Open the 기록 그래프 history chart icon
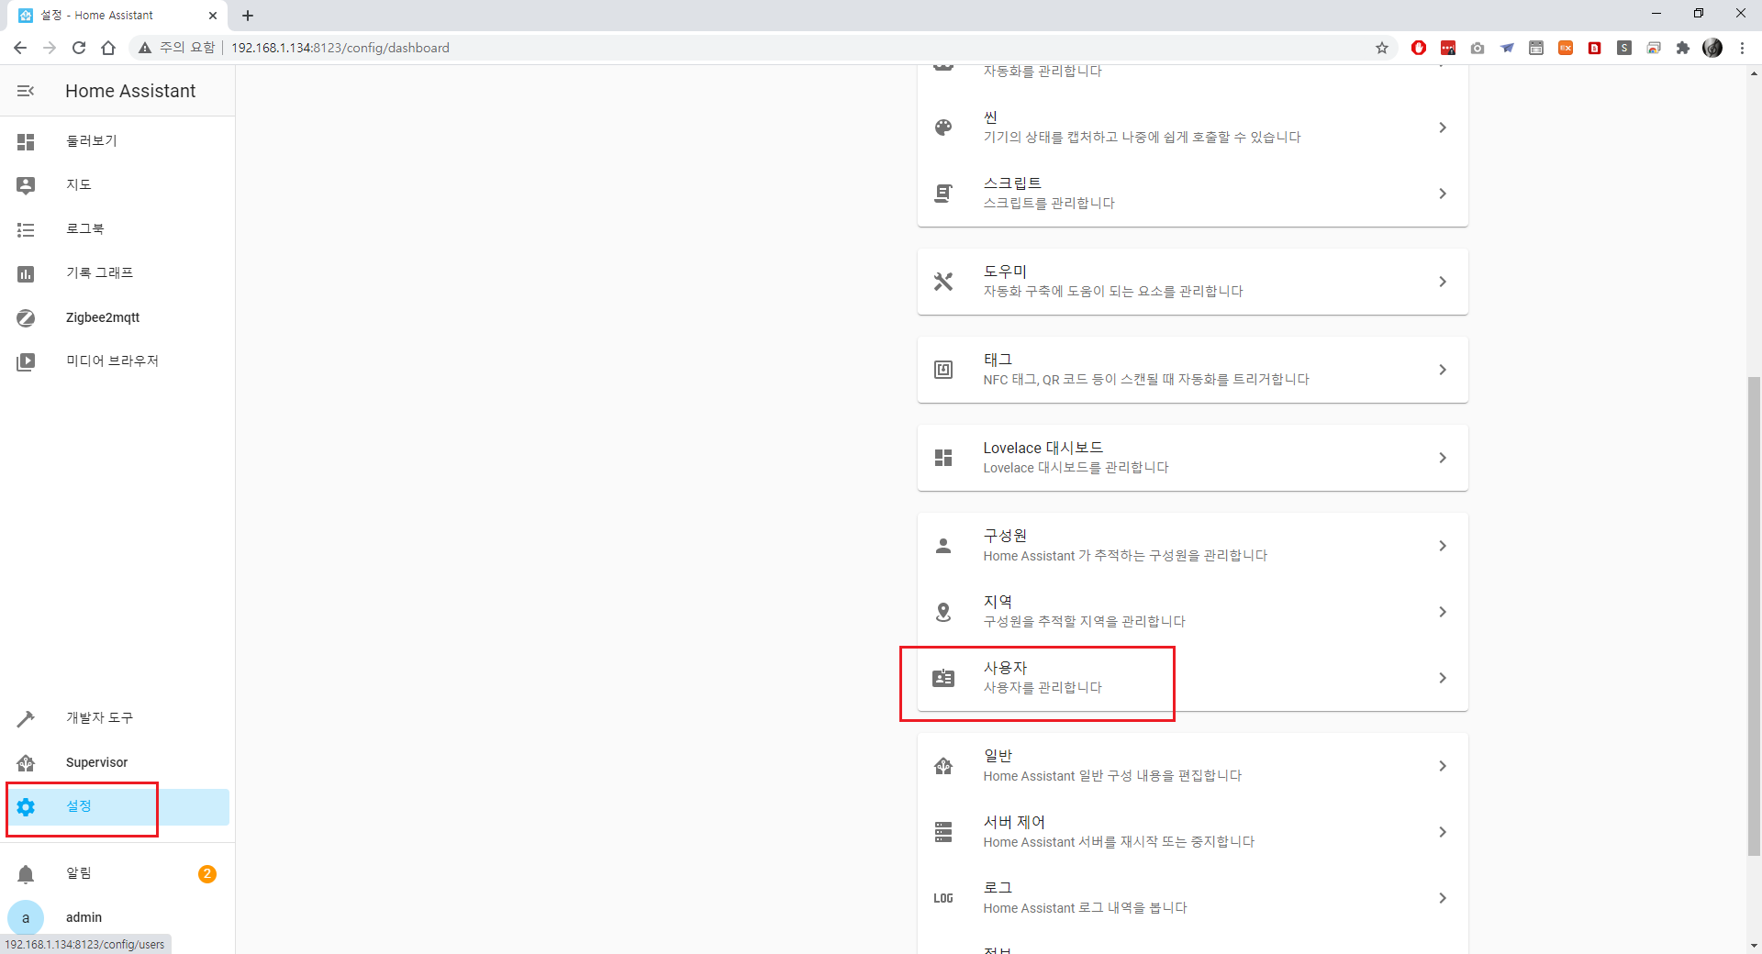Image resolution: width=1762 pixels, height=954 pixels. coord(26,273)
